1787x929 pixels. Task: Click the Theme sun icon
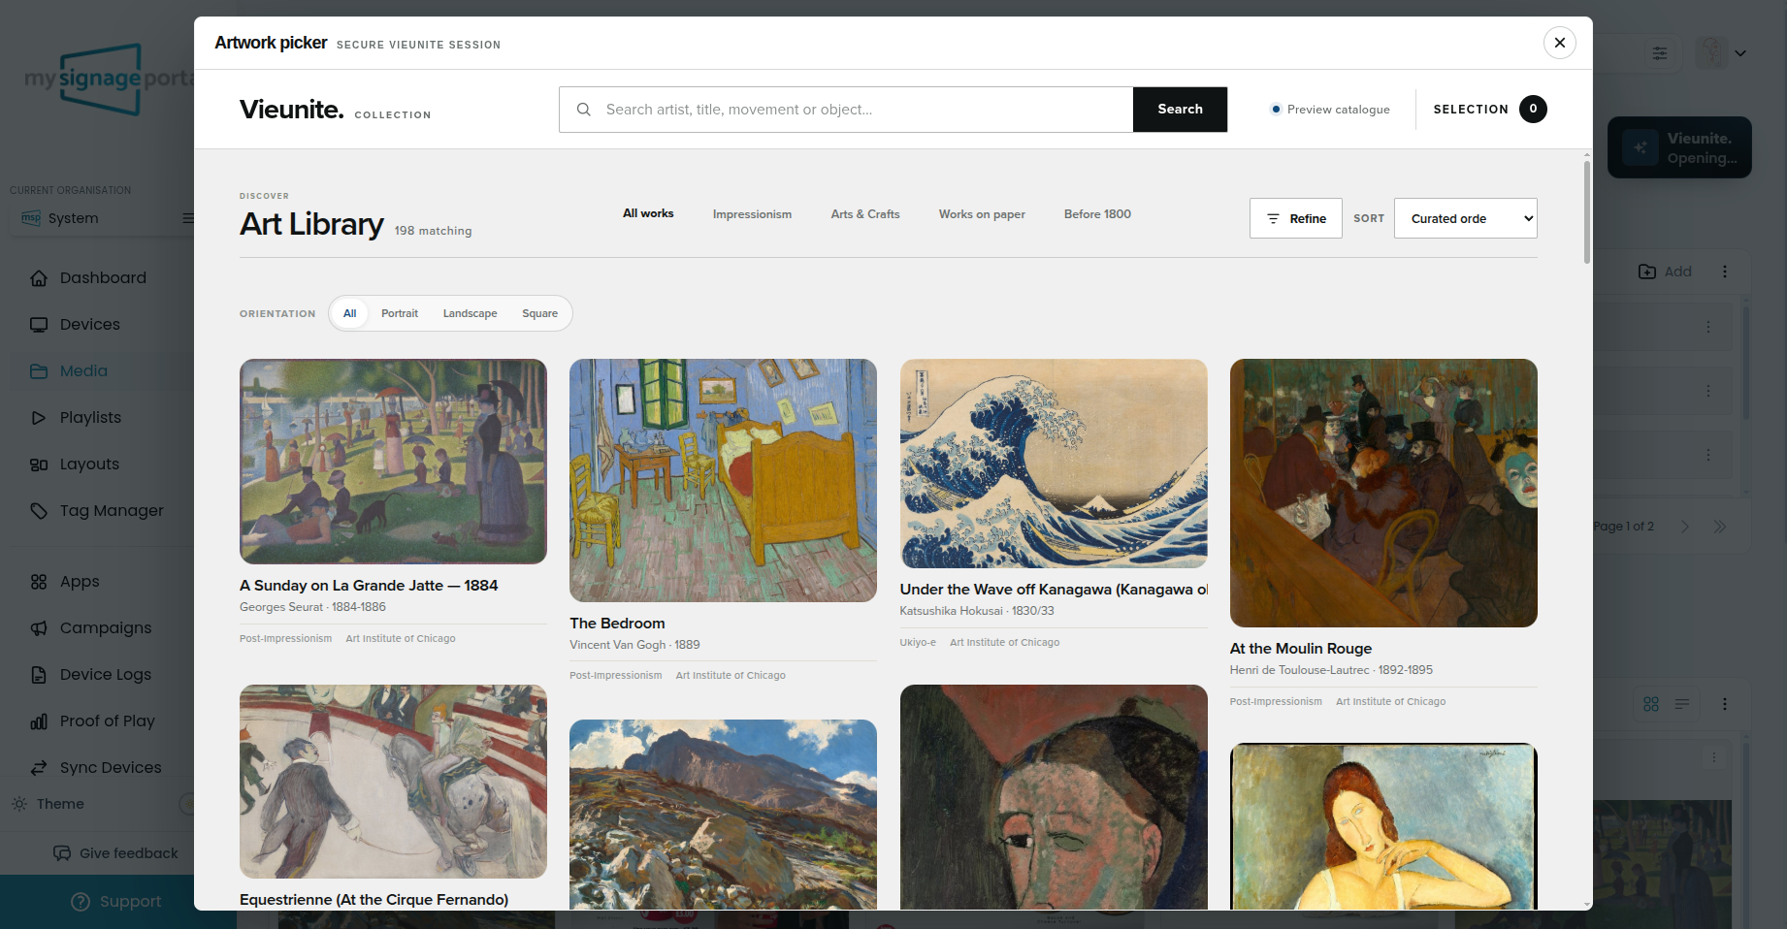coord(19,804)
